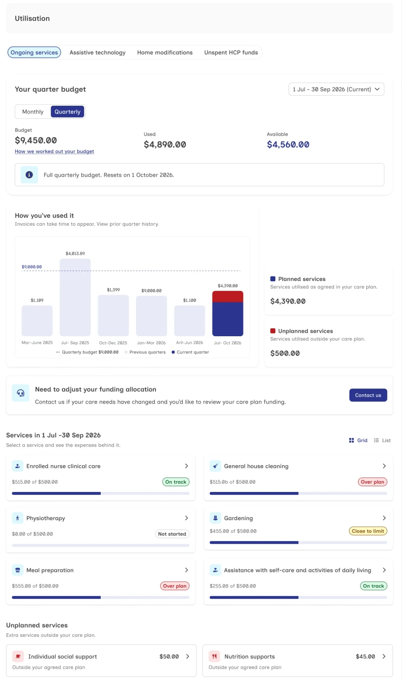Viewport: 402px width, 680px height.
Task: Click the Aril-Jun 2026 chart bar
Action: click(189, 321)
